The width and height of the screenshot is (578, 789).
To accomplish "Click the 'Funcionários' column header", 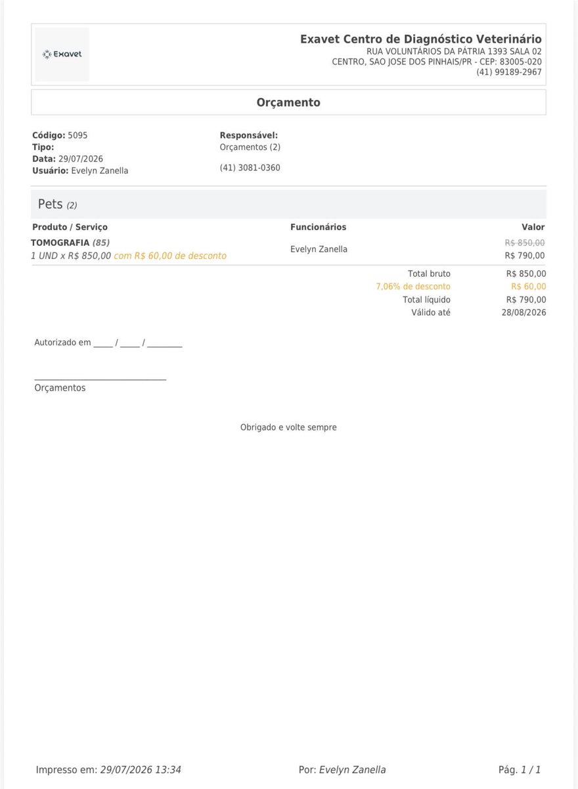I will [x=319, y=227].
